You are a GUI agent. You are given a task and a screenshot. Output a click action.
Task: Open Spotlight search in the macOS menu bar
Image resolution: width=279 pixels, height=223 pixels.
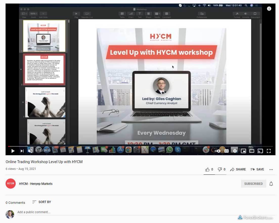pyautogui.click(x=246, y=6)
